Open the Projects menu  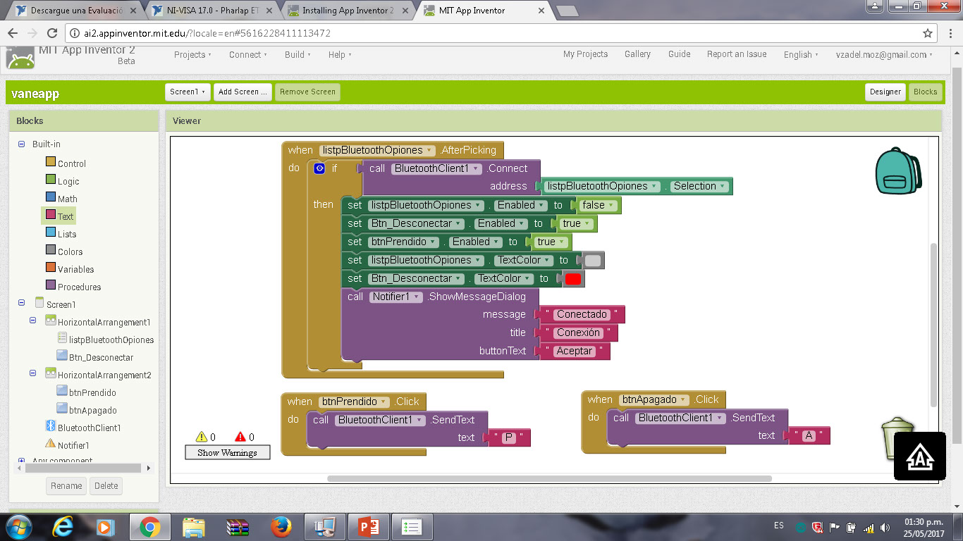192,54
